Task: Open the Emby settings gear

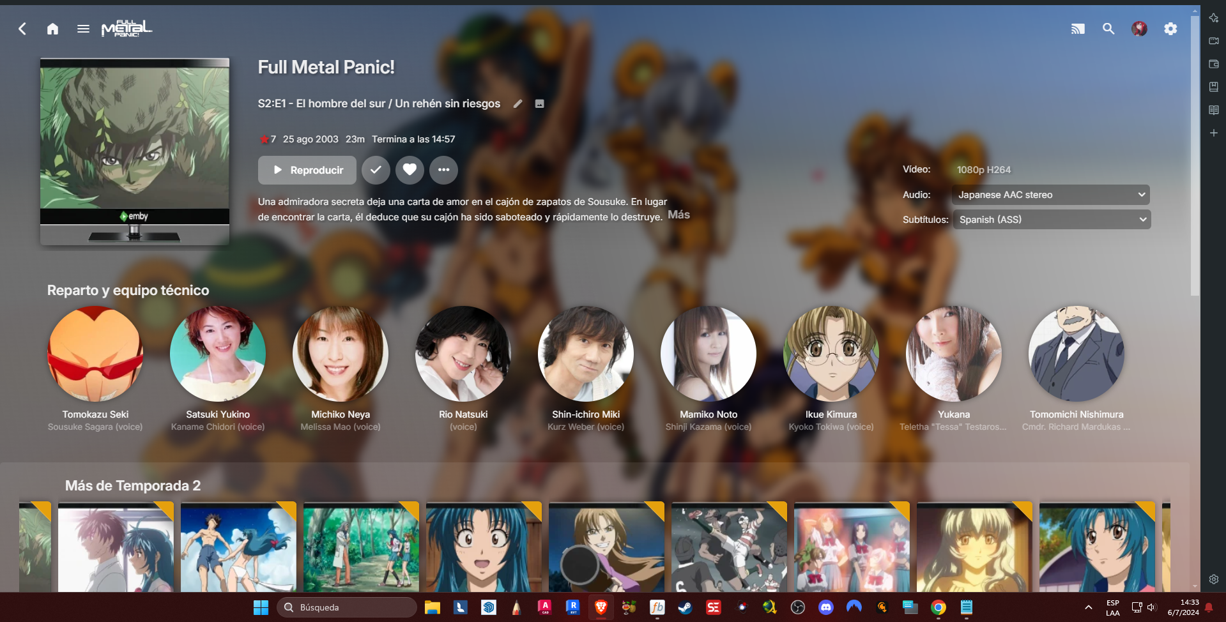Action: [1170, 29]
